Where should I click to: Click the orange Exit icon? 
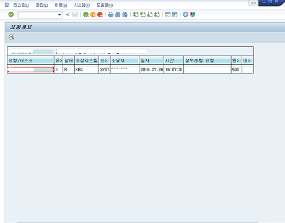click(93, 15)
